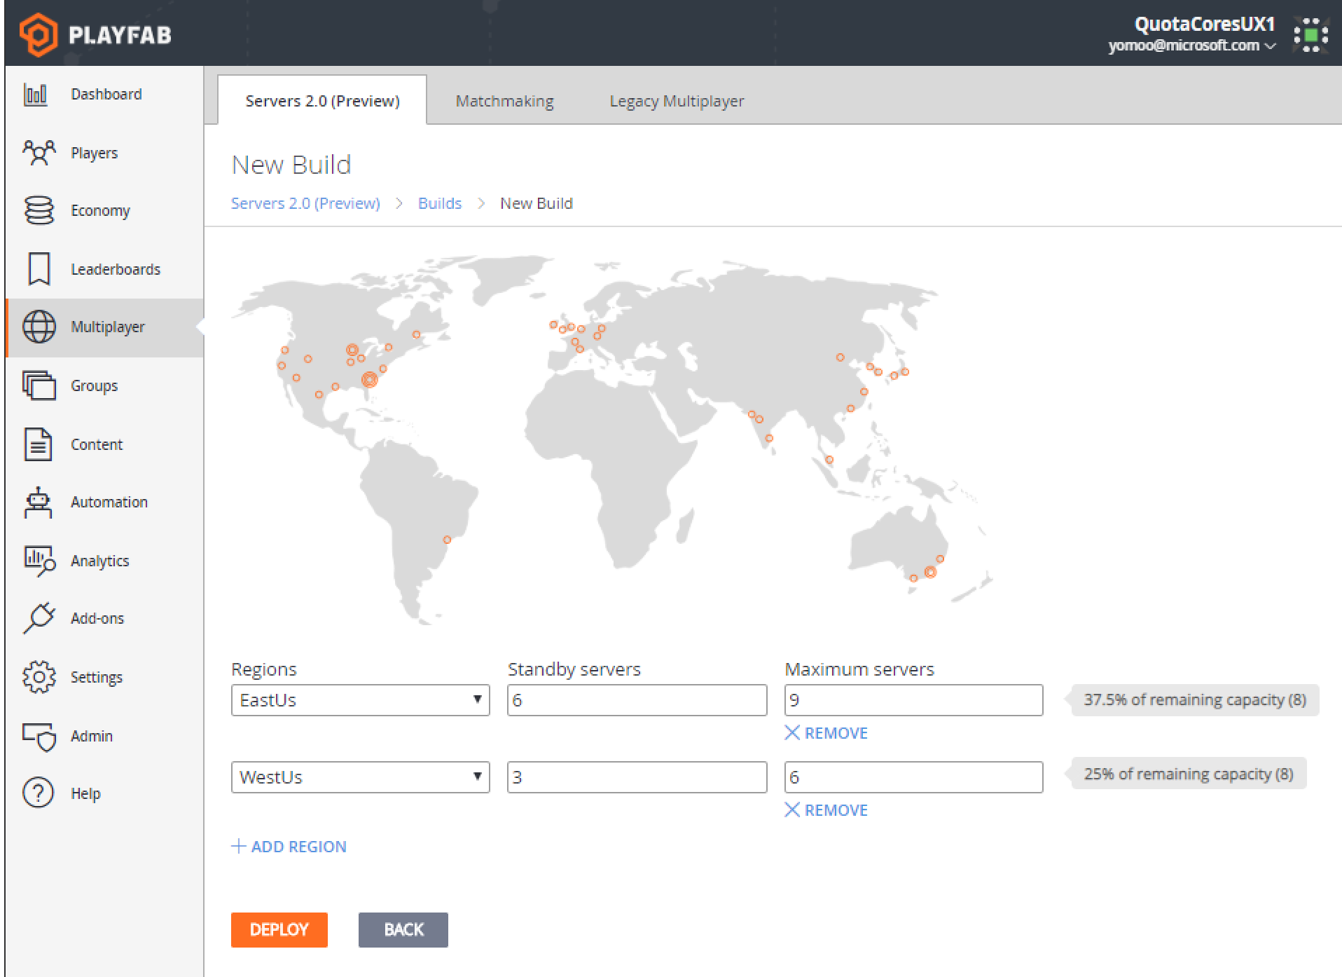Click the Leaderboards bookmark icon

pyautogui.click(x=39, y=269)
